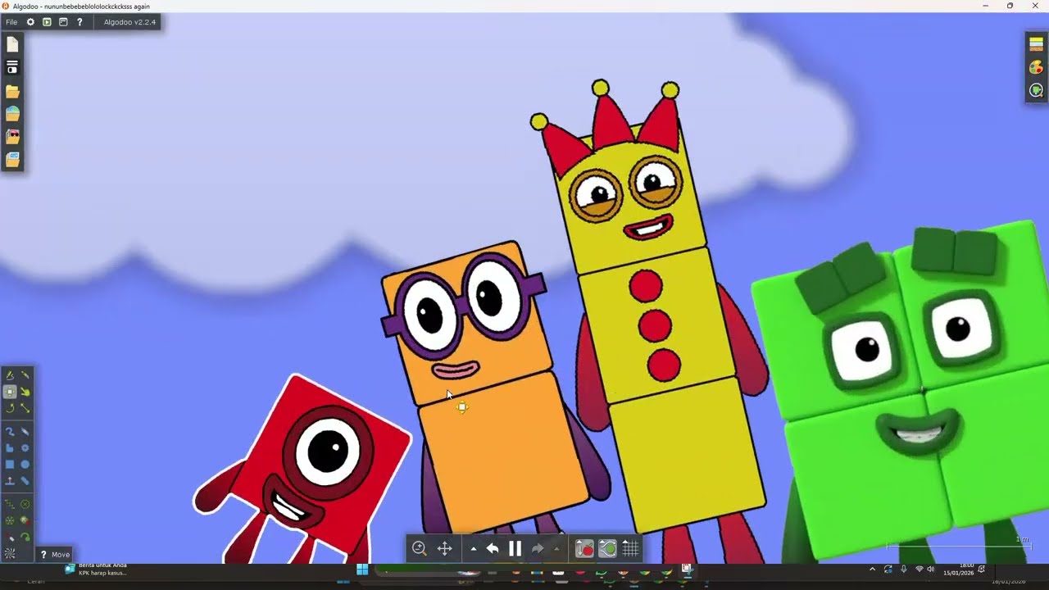Viewport: 1049px width, 590px height.
Task: Open scenes with plain yellow folder icon
Action: click(x=12, y=91)
